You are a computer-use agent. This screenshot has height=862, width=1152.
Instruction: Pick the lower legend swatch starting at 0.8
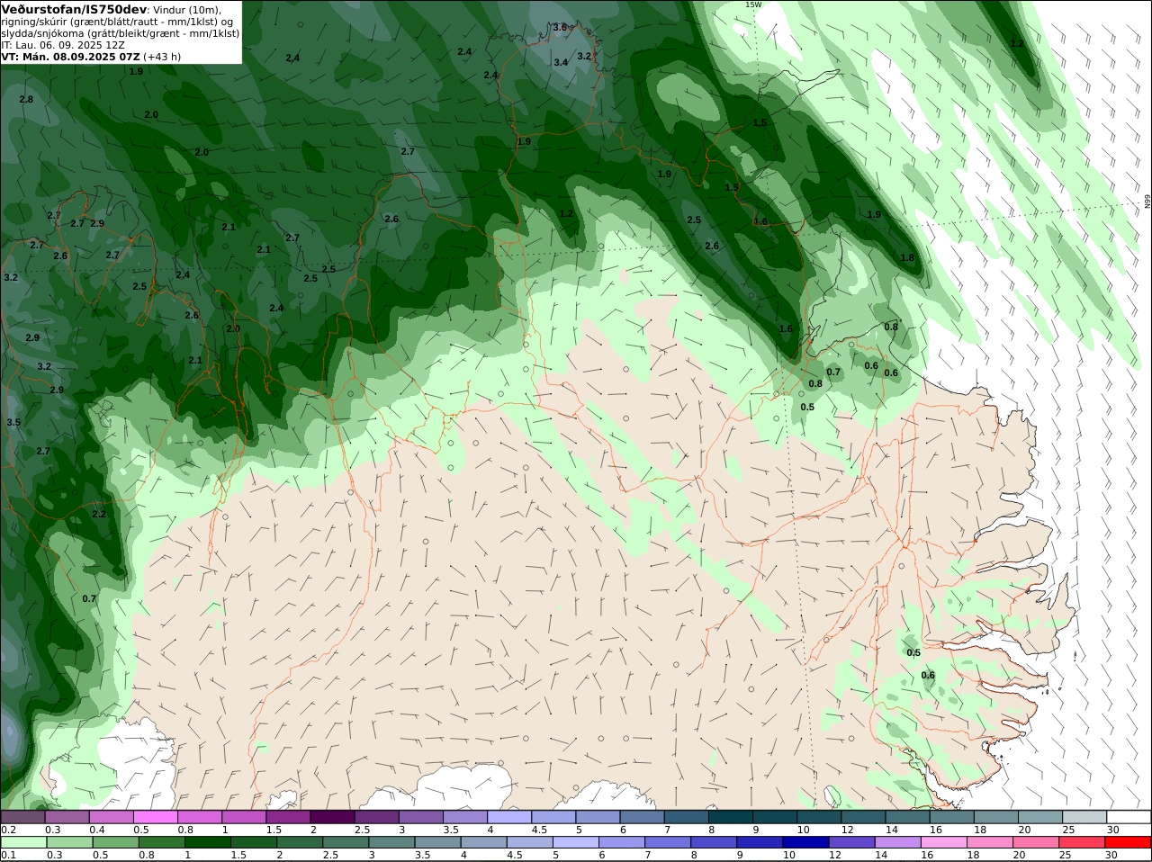coord(160,842)
